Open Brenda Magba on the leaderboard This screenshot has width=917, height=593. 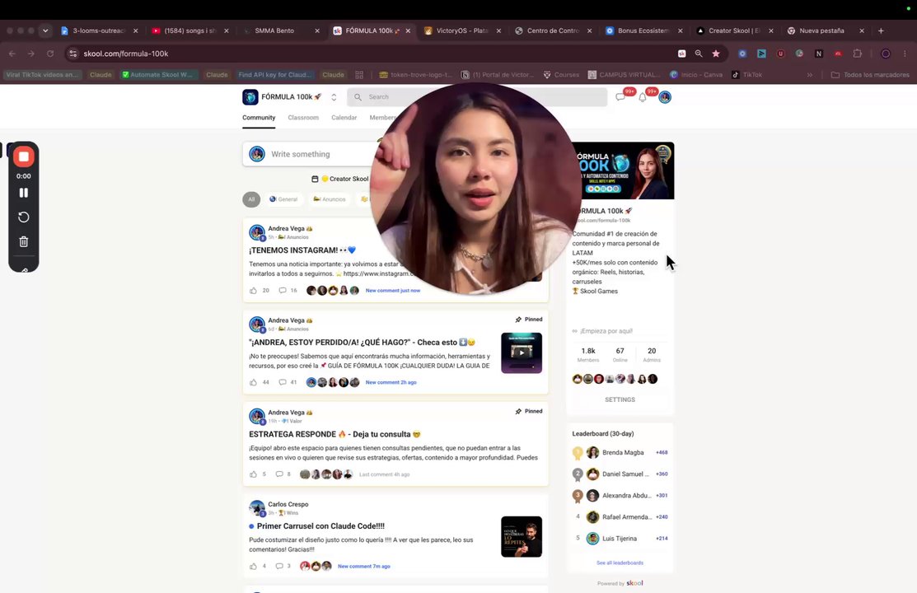tap(623, 453)
